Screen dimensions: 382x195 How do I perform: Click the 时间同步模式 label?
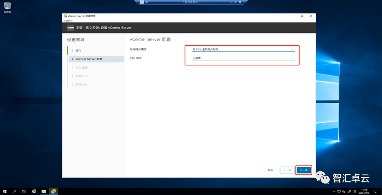pos(138,49)
